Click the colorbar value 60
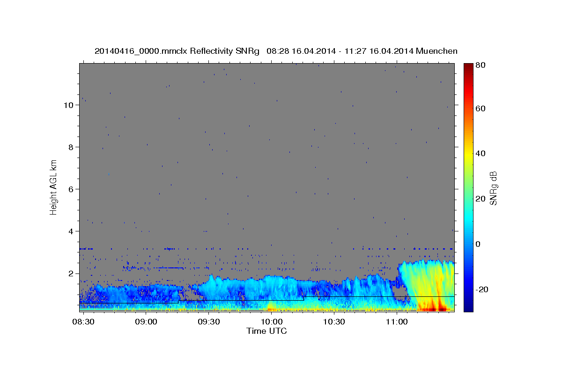 [x=481, y=108]
